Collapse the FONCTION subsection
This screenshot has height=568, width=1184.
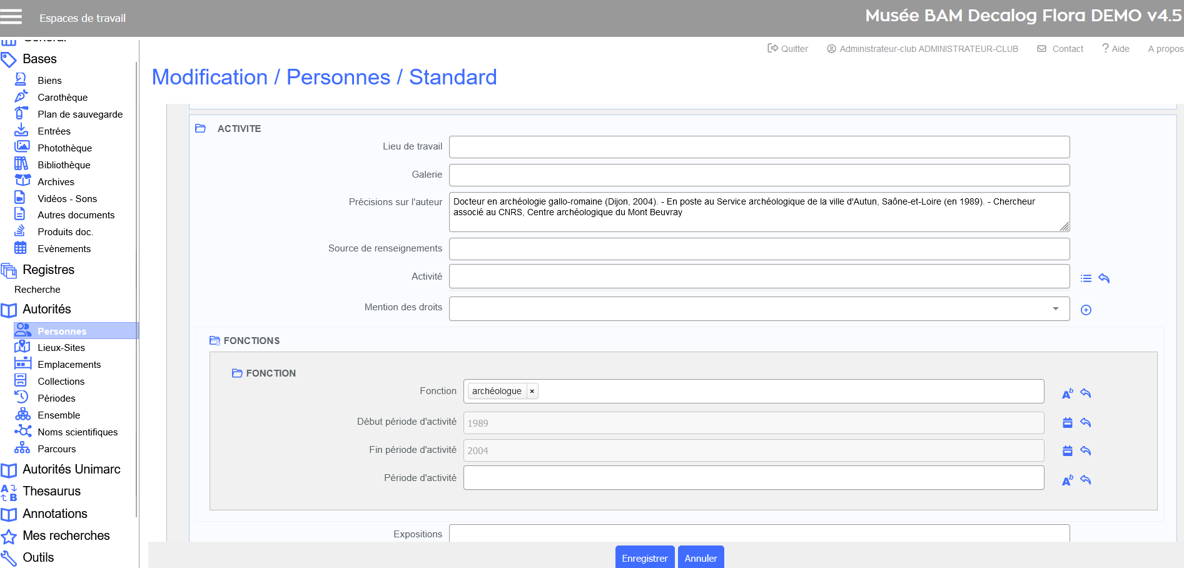click(237, 373)
